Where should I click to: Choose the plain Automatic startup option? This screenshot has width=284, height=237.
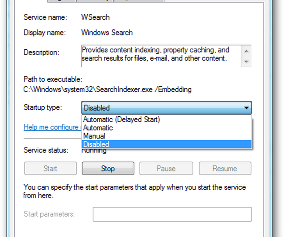point(98,128)
